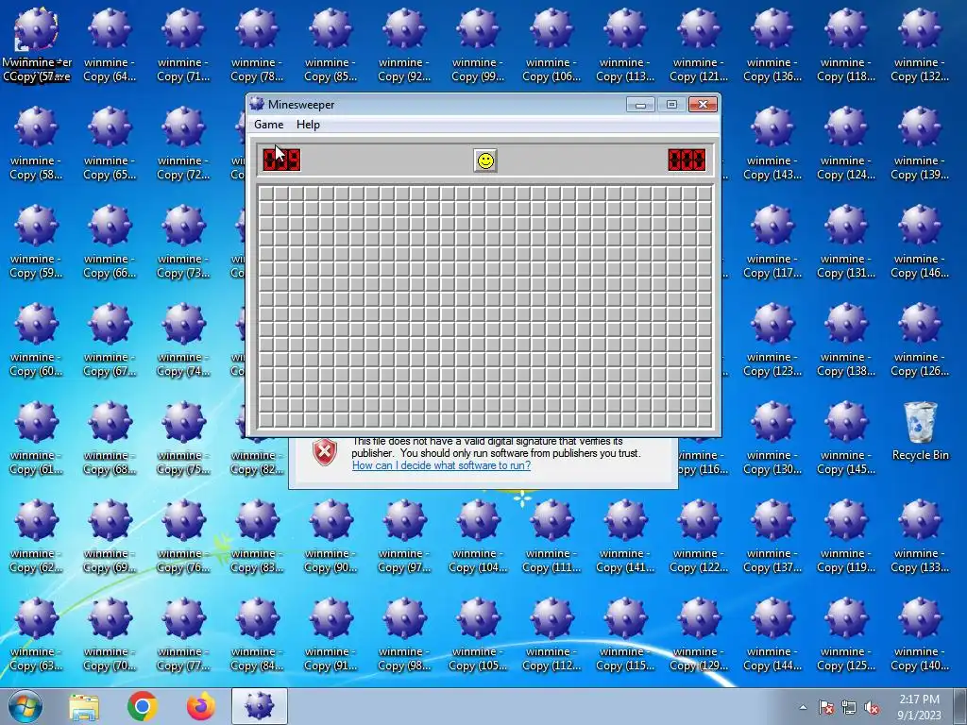
Task: Select winmine - Copy (139) desktop icon
Action: (x=920, y=143)
